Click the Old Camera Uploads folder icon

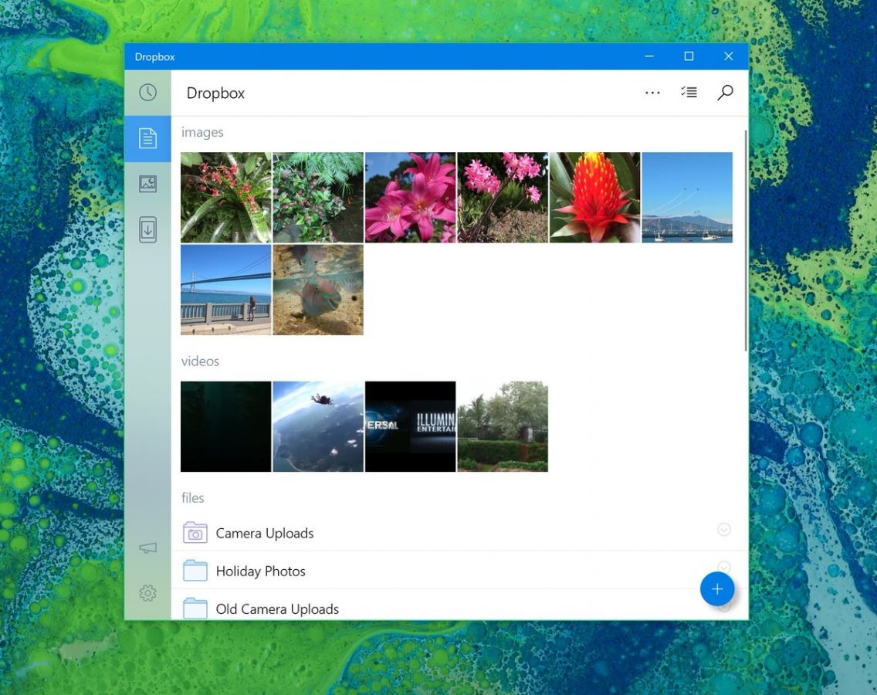coord(195,609)
